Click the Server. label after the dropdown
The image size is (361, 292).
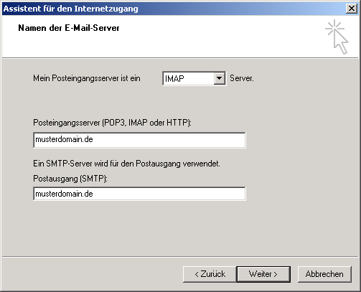pyautogui.click(x=242, y=78)
